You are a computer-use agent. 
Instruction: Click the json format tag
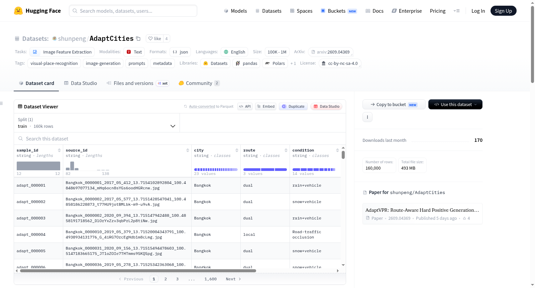pyautogui.click(x=180, y=52)
